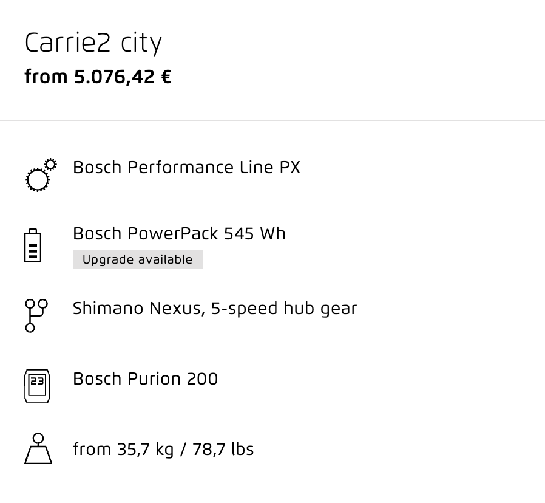This screenshot has width=545, height=503.
Task: Click the ring atop the weight icon
Action: click(x=38, y=438)
